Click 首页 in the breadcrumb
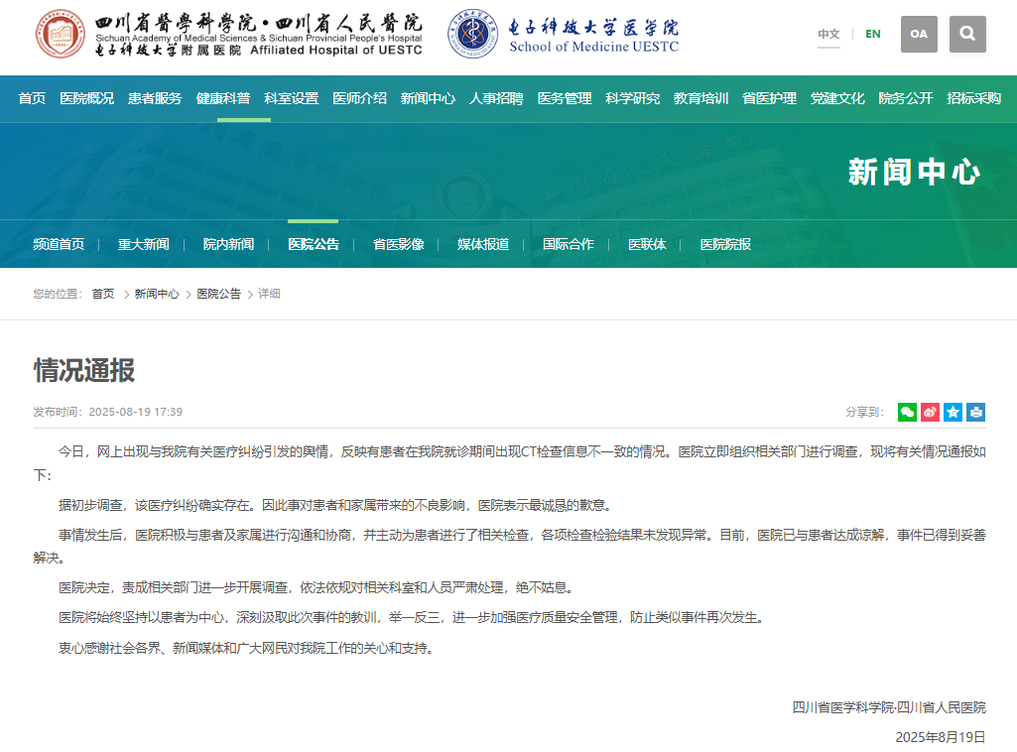 (103, 295)
